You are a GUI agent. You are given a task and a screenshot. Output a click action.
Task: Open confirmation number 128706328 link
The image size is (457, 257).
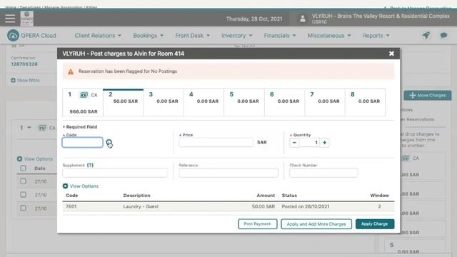pos(24,64)
